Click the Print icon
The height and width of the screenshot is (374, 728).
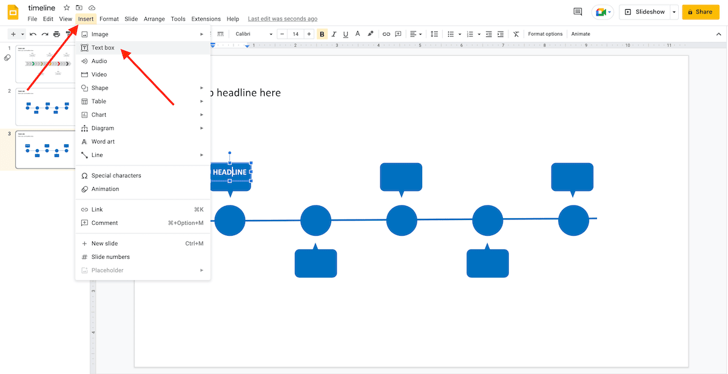(56, 34)
